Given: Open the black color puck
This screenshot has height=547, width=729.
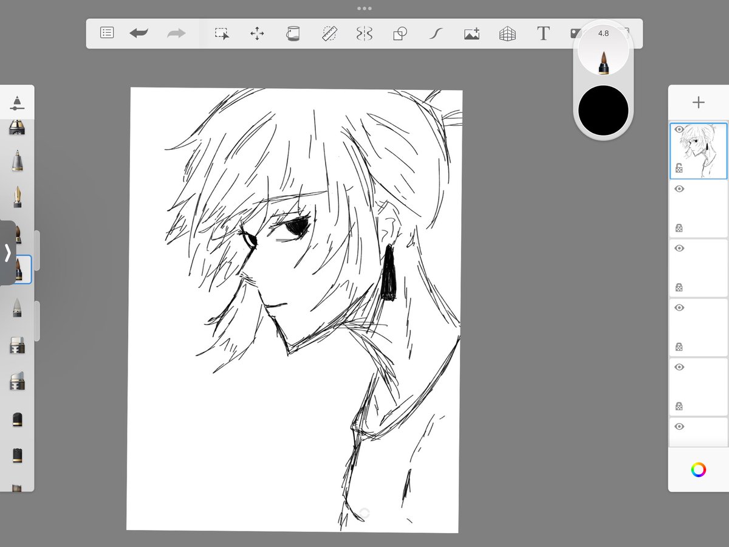Looking at the screenshot, I should pyautogui.click(x=603, y=110).
